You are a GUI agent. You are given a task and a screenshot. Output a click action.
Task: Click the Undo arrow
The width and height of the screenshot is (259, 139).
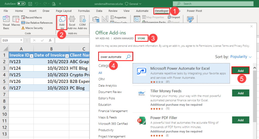(x=36, y=4)
